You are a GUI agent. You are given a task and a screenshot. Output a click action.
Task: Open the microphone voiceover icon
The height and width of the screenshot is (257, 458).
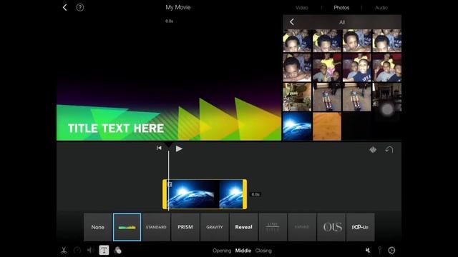tap(379, 250)
